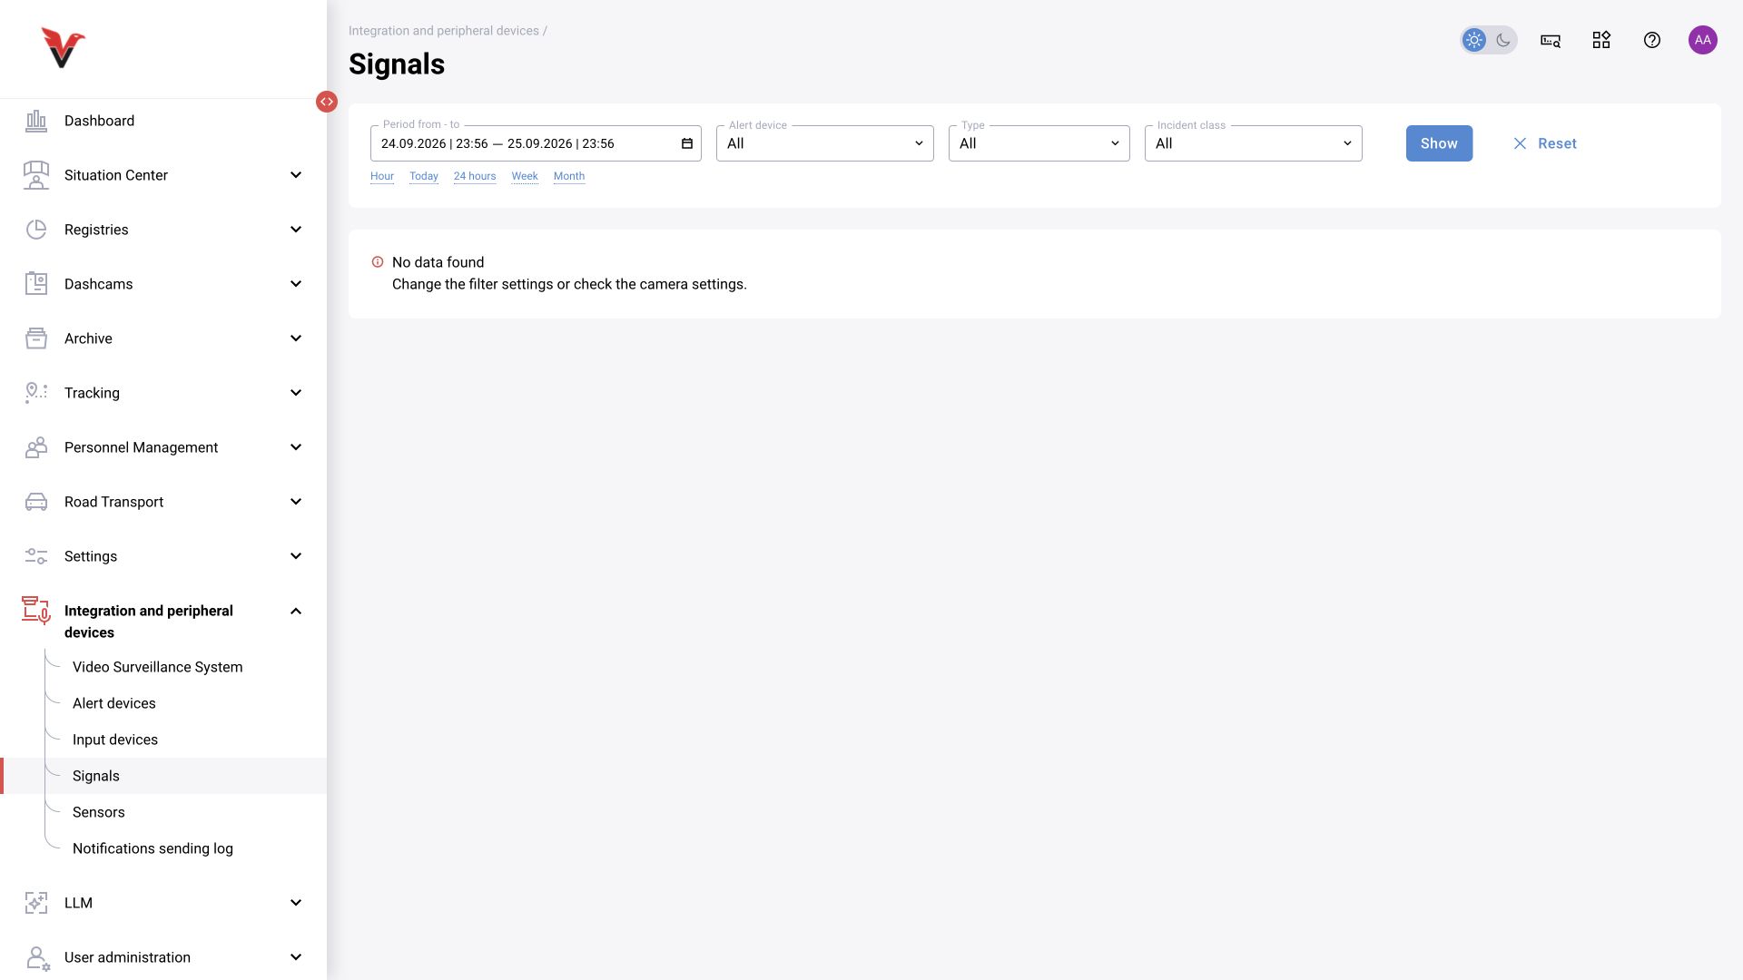Expand the Situation Center chevron
1743x980 pixels.
(x=296, y=175)
